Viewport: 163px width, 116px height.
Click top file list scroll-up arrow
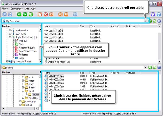pyautogui.click(x=159, y=26)
